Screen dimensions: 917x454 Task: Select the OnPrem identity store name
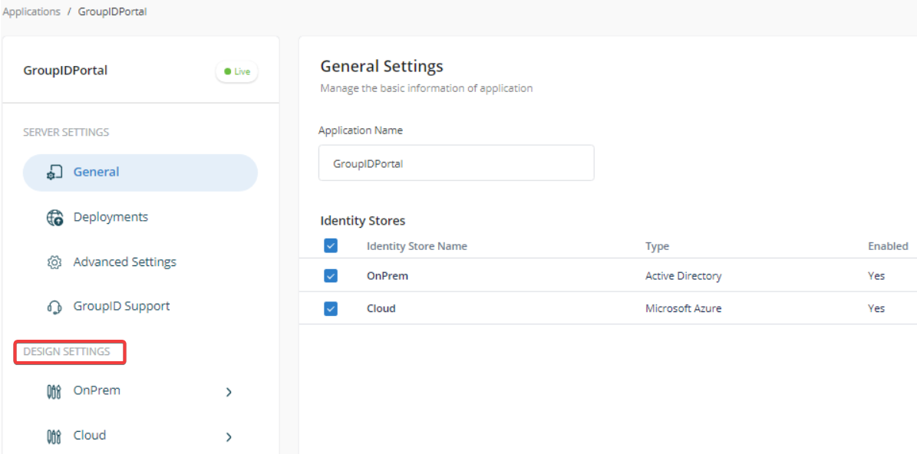click(388, 276)
